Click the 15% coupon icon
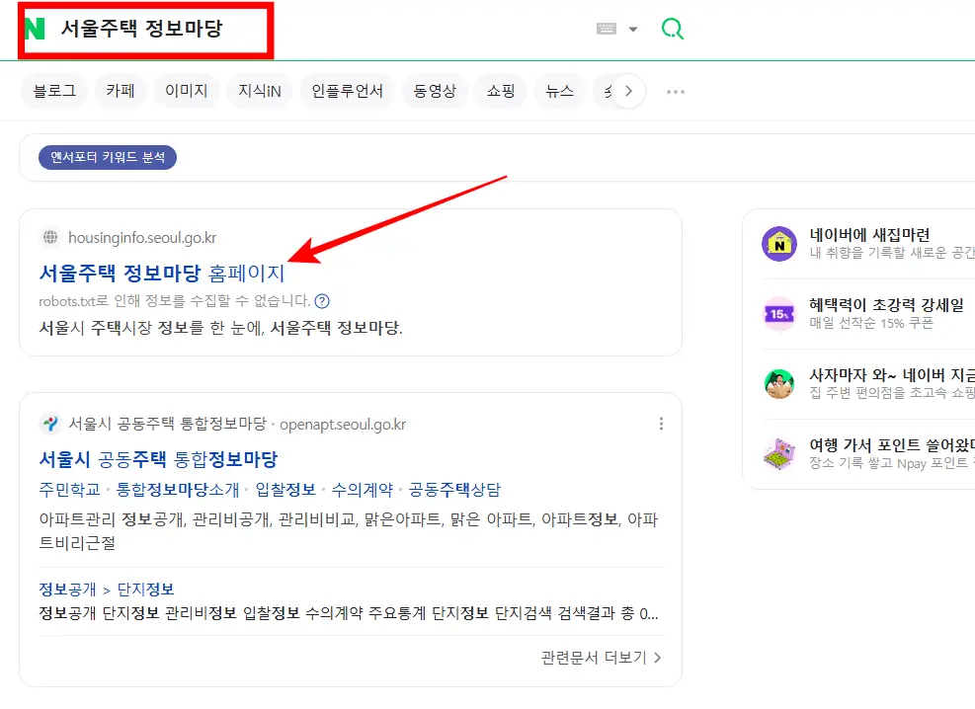The height and width of the screenshot is (709, 975). click(x=779, y=314)
